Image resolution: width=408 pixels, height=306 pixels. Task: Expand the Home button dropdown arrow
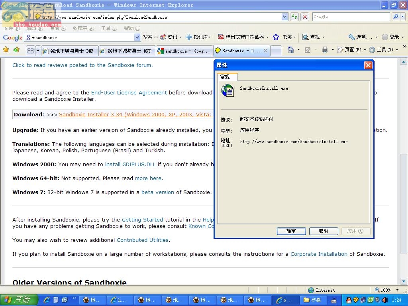[x=298, y=50]
